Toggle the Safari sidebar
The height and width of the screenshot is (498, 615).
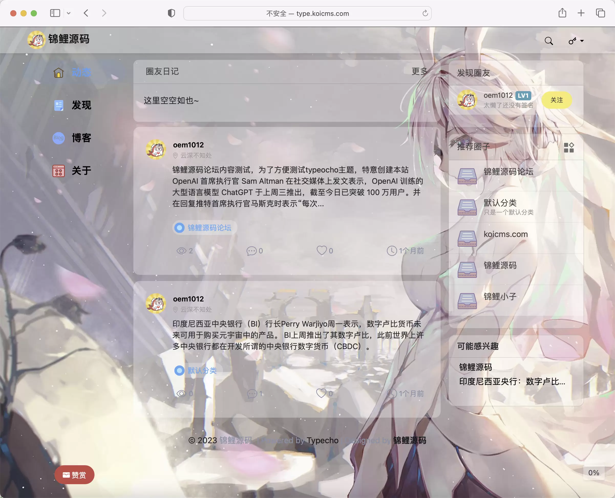[55, 13]
